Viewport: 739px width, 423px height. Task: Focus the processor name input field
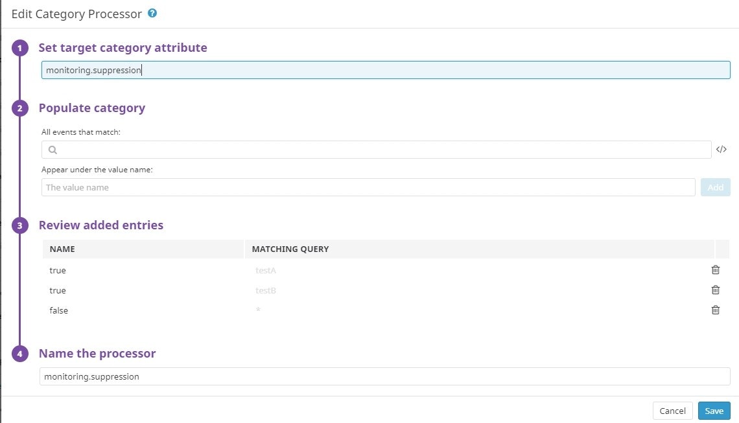coord(384,376)
